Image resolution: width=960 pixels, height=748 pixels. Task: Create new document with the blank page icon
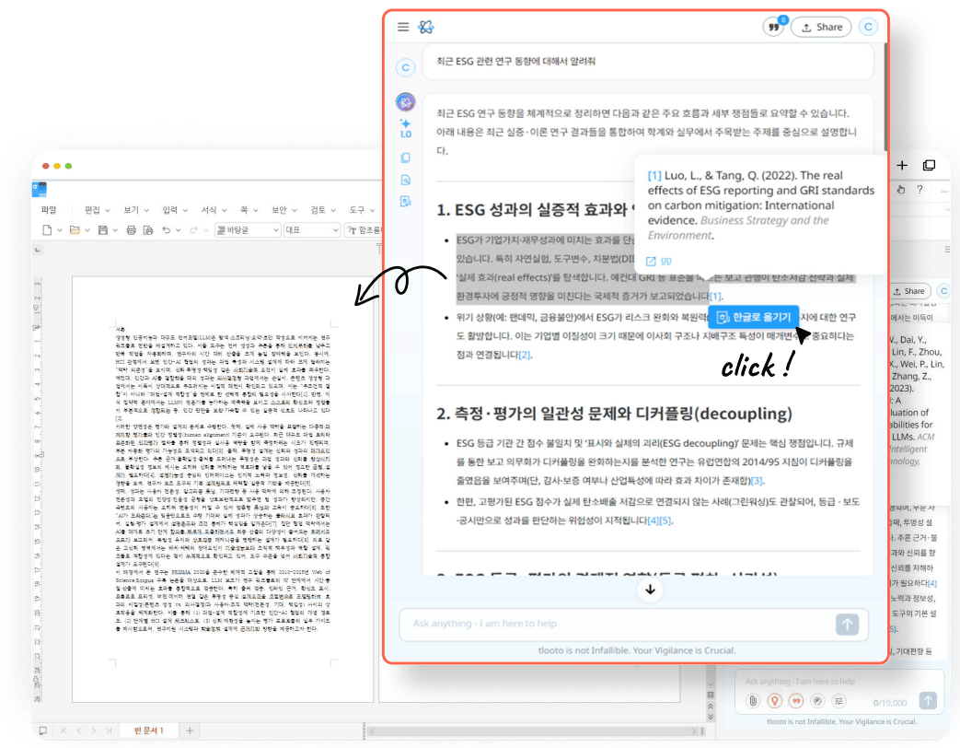coord(47,230)
